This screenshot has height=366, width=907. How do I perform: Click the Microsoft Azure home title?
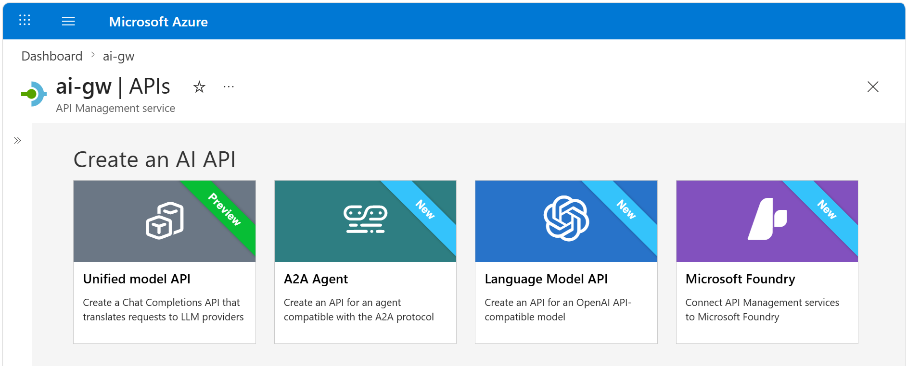pyautogui.click(x=158, y=22)
